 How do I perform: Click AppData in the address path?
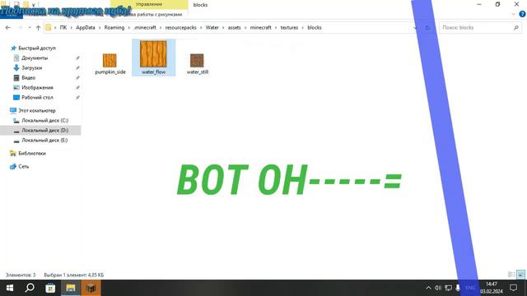click(x=86, y=27)
